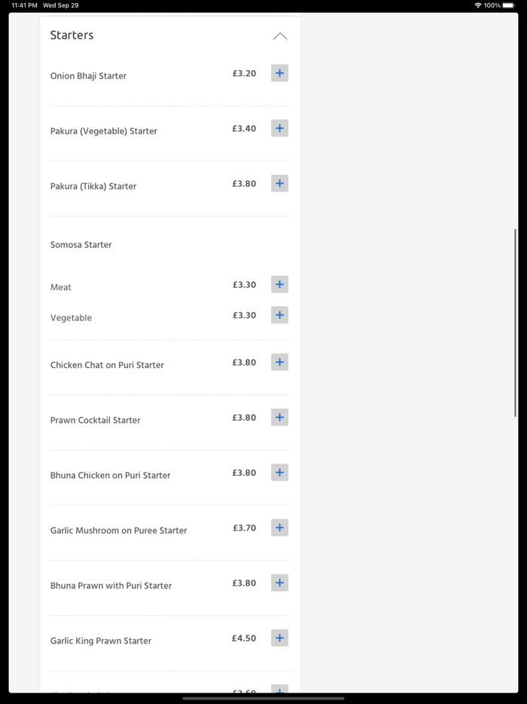Open Onion Bhaji Starter item name

click(x=88, y=76)
